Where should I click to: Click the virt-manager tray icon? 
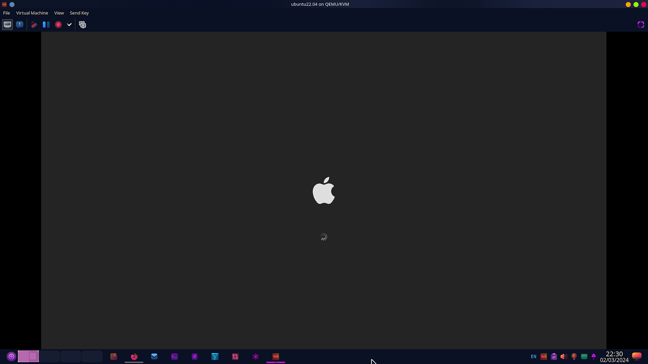pos(543,356)
